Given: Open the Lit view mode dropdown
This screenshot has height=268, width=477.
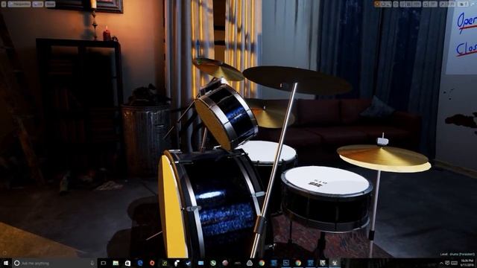Looking at the screenshot, I should (38, 4).
